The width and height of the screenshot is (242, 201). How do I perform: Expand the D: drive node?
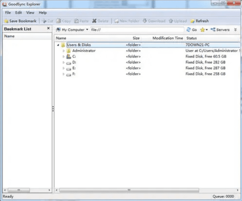(64, 63)
